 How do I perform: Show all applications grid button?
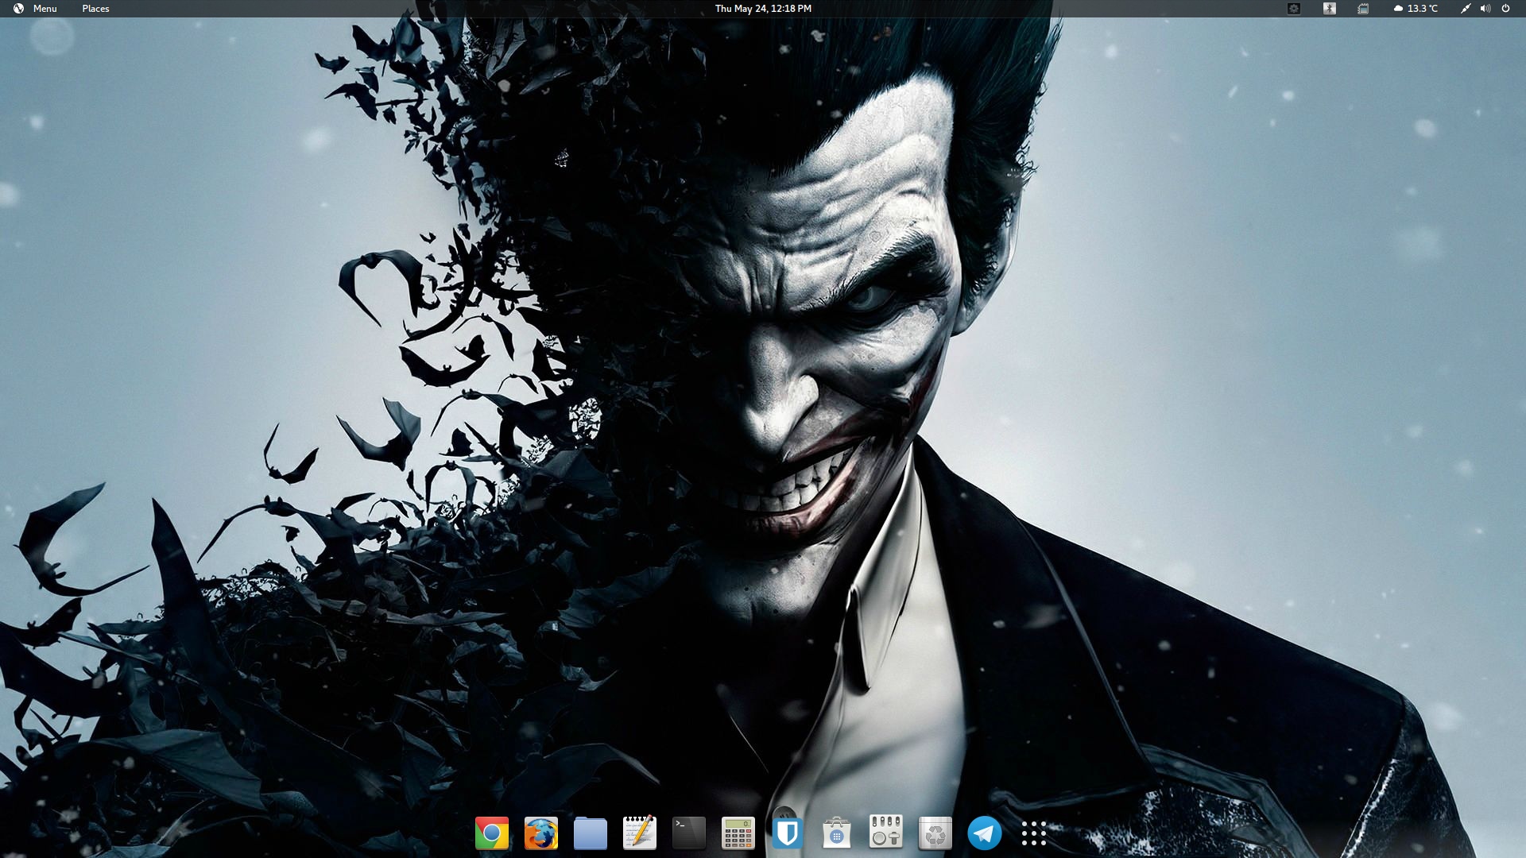(1033, 833)
